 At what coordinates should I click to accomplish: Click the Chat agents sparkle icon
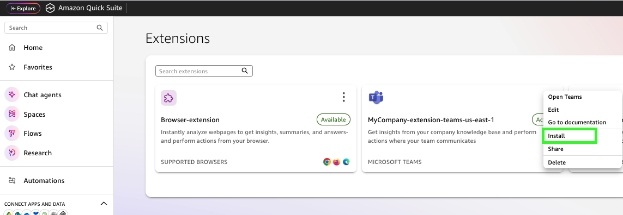coord(12,94)
